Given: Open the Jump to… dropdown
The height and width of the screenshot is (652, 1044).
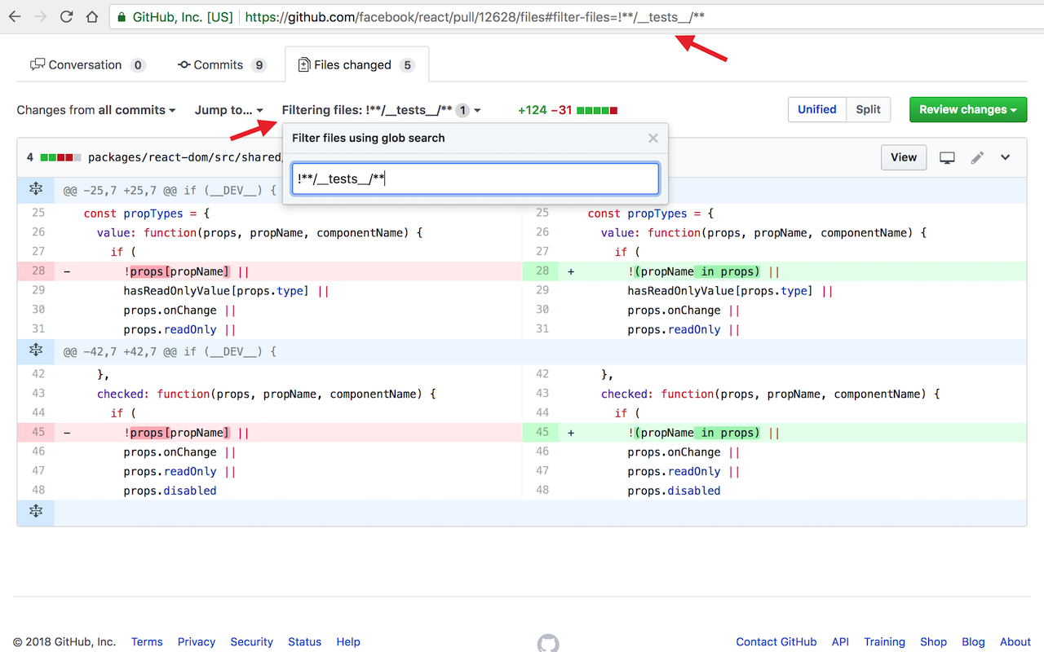Looking at the screenshot, I should [x=229, y=110].
